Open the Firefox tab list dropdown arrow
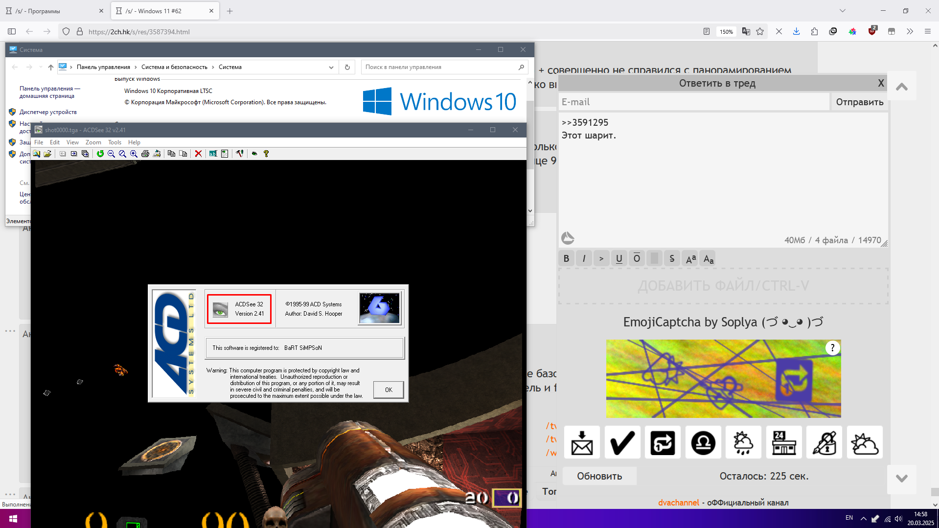 [843, 11]
